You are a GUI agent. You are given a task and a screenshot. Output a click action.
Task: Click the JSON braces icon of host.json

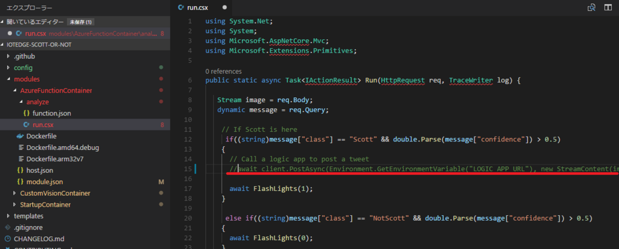click(20, 170)
